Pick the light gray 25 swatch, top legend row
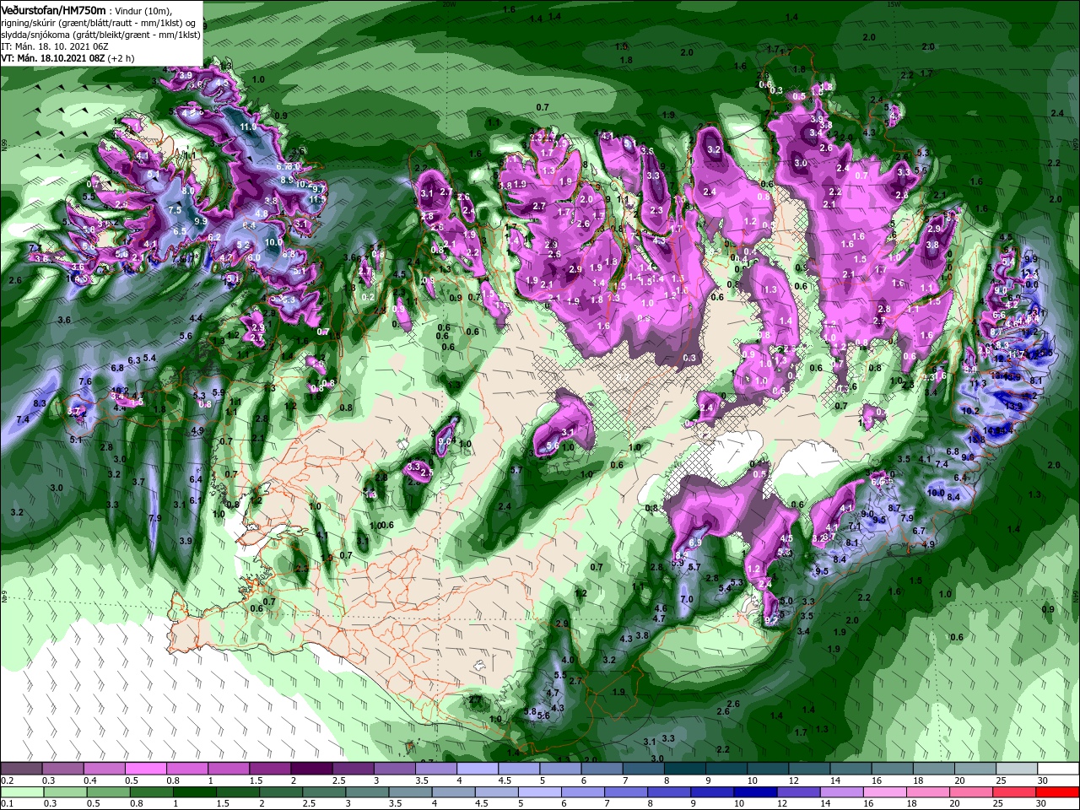Viewport: 1080px width, 810px height. [x=1018, y=769]
